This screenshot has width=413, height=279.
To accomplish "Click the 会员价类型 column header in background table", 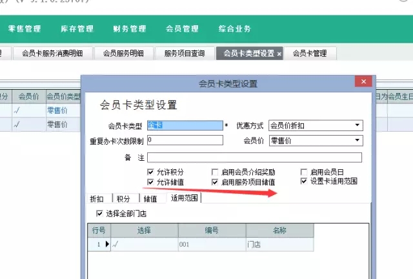I will (x=63, y=97).
